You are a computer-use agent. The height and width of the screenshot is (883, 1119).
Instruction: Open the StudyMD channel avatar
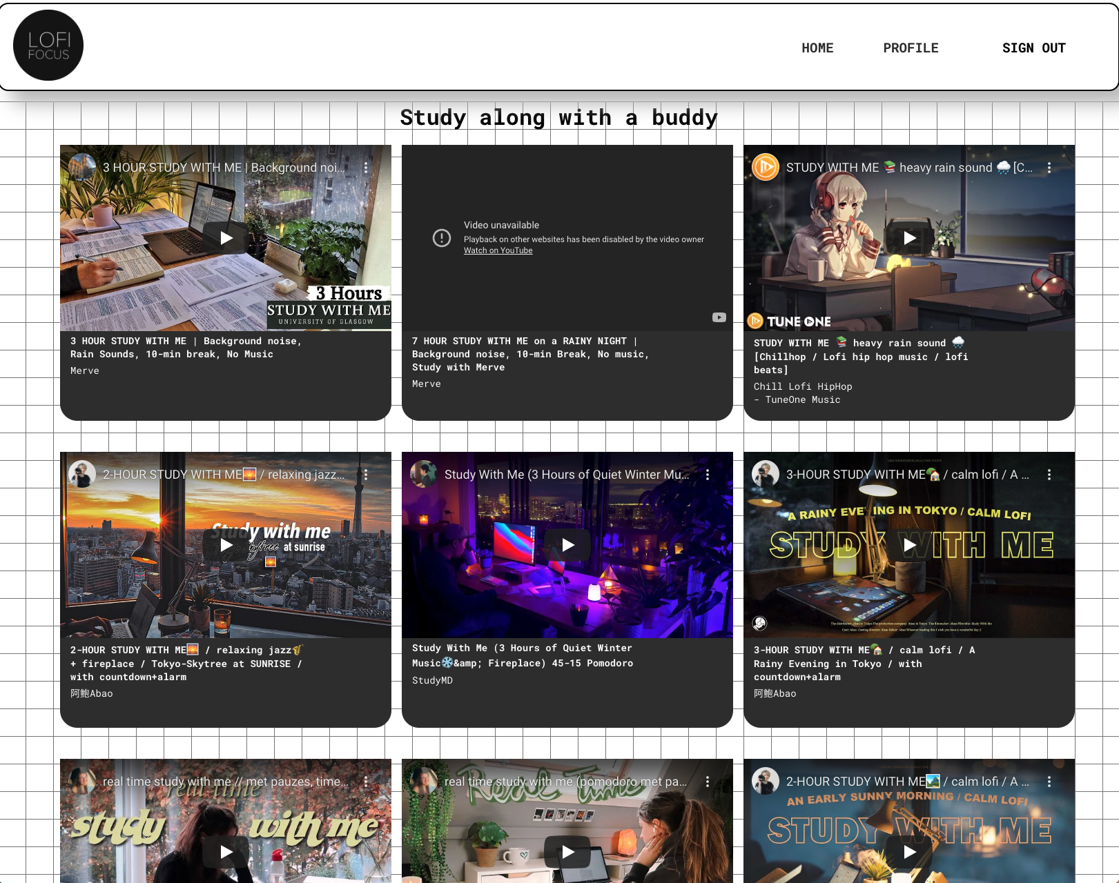pos(424,474)
